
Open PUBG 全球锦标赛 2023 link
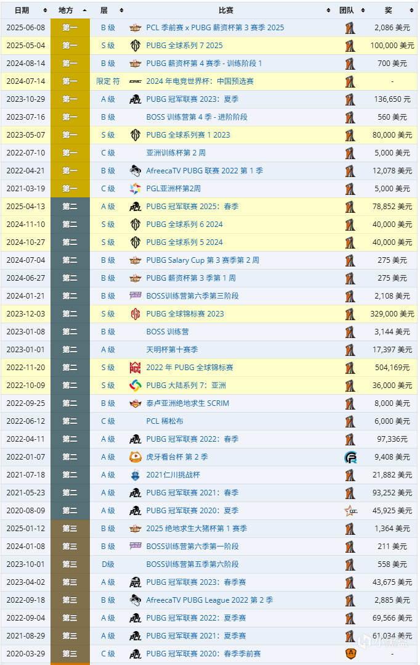(x=185, y=314)
